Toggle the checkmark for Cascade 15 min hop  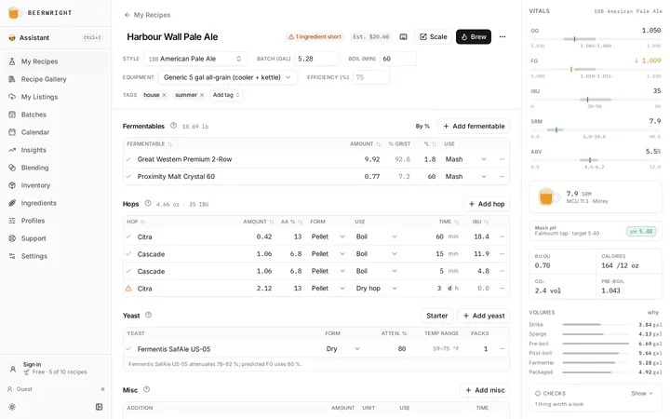128,253
